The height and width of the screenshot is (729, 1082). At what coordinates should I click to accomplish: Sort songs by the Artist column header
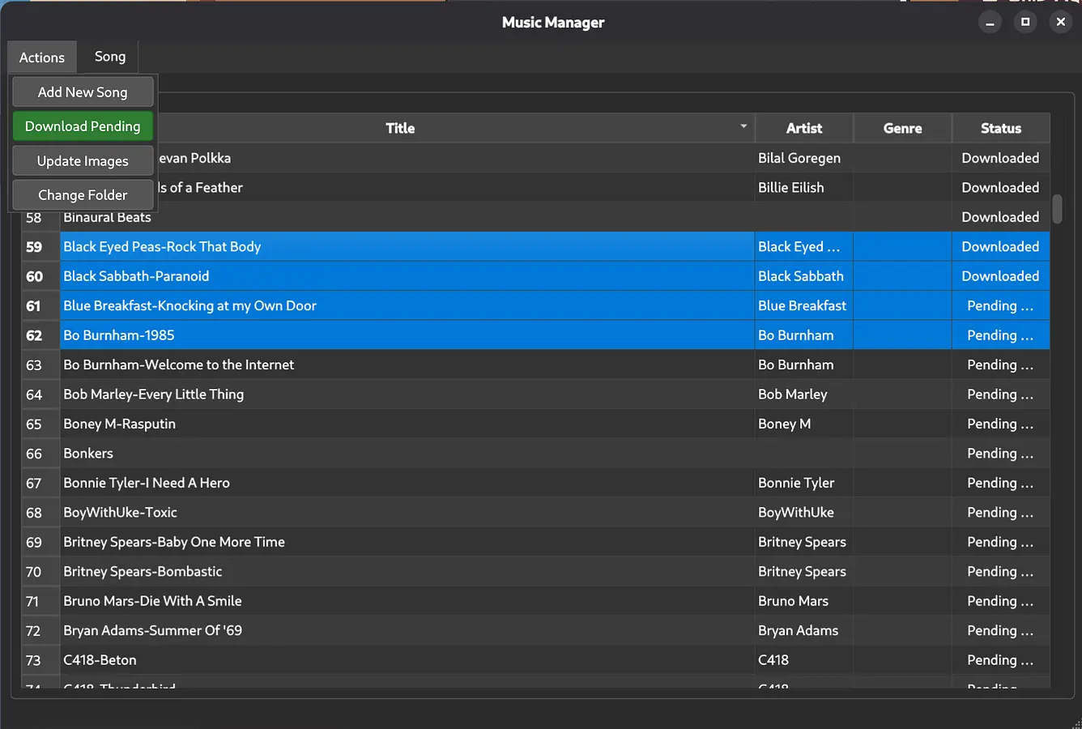coord(803,128)
